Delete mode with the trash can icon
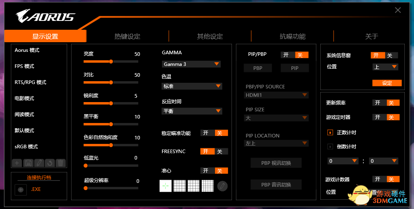 [60, 163]
